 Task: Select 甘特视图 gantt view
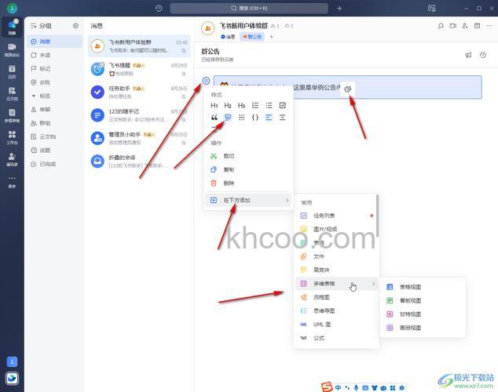click(423, 314)
